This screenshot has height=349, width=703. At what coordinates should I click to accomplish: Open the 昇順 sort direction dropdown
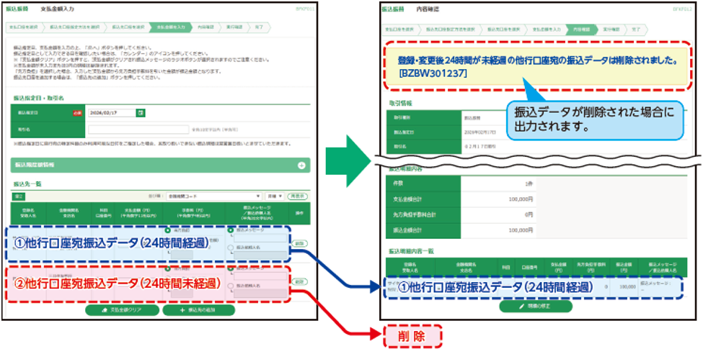(275, 196)
